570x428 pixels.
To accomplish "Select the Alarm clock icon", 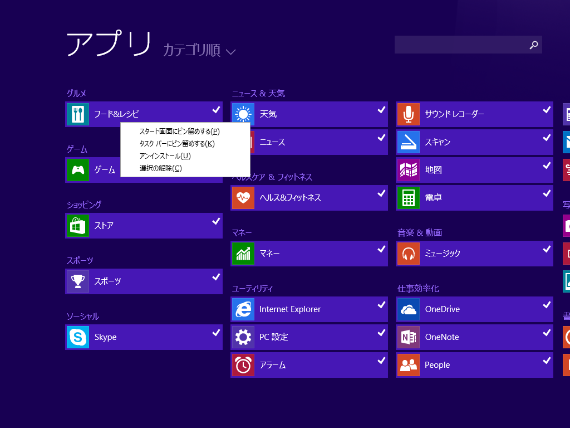I will 243,365.
